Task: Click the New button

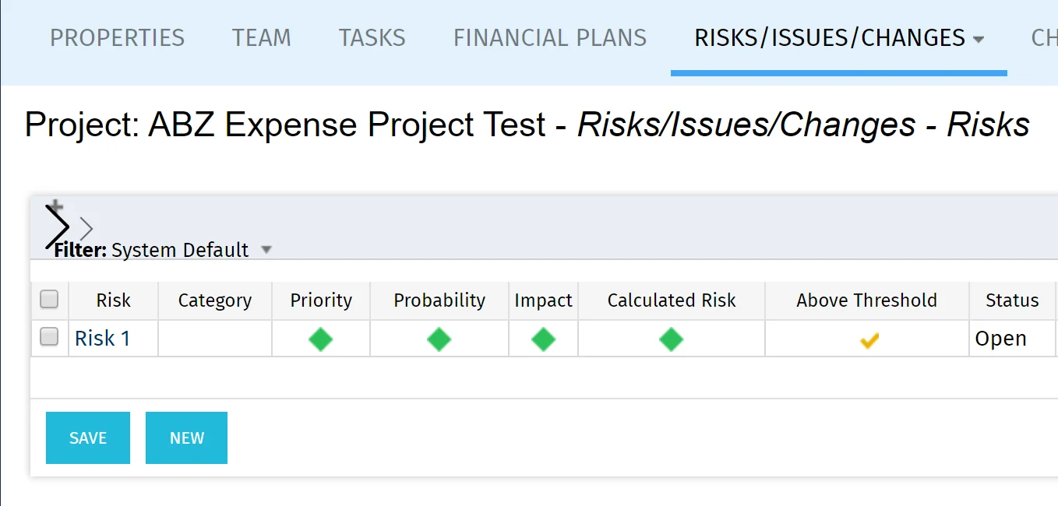Action: 186,437
